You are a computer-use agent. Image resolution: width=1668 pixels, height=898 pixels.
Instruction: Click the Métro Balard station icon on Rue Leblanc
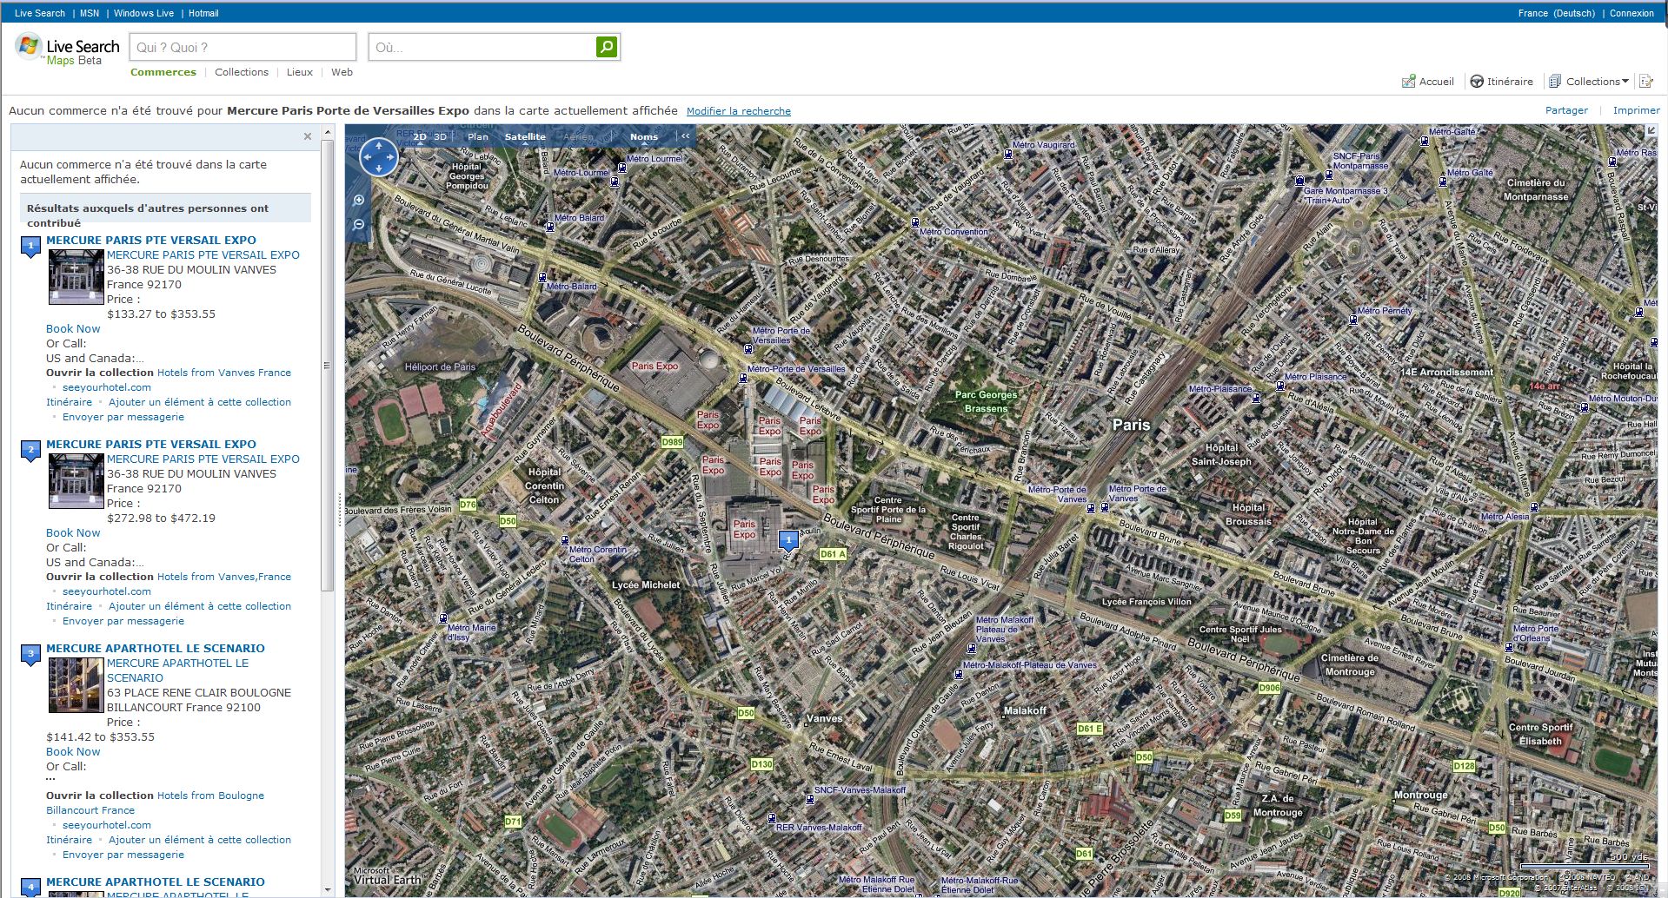pyautogui.click(x=549, y=227)
